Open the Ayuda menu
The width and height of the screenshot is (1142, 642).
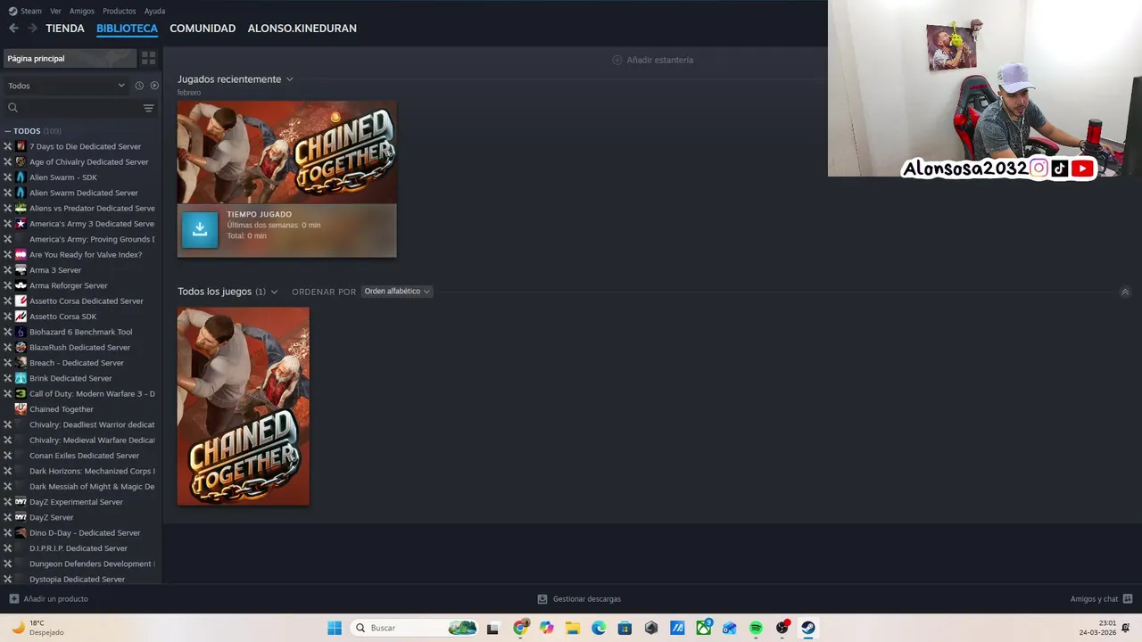click(154, 11)
